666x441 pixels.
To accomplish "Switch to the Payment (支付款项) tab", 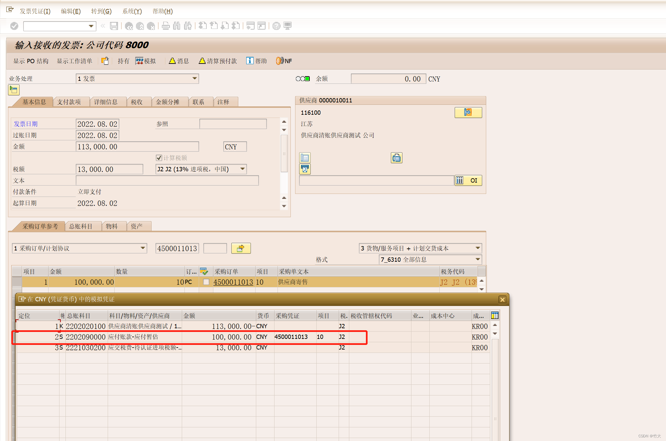I will pyautogui.click(x=69, y=102).
